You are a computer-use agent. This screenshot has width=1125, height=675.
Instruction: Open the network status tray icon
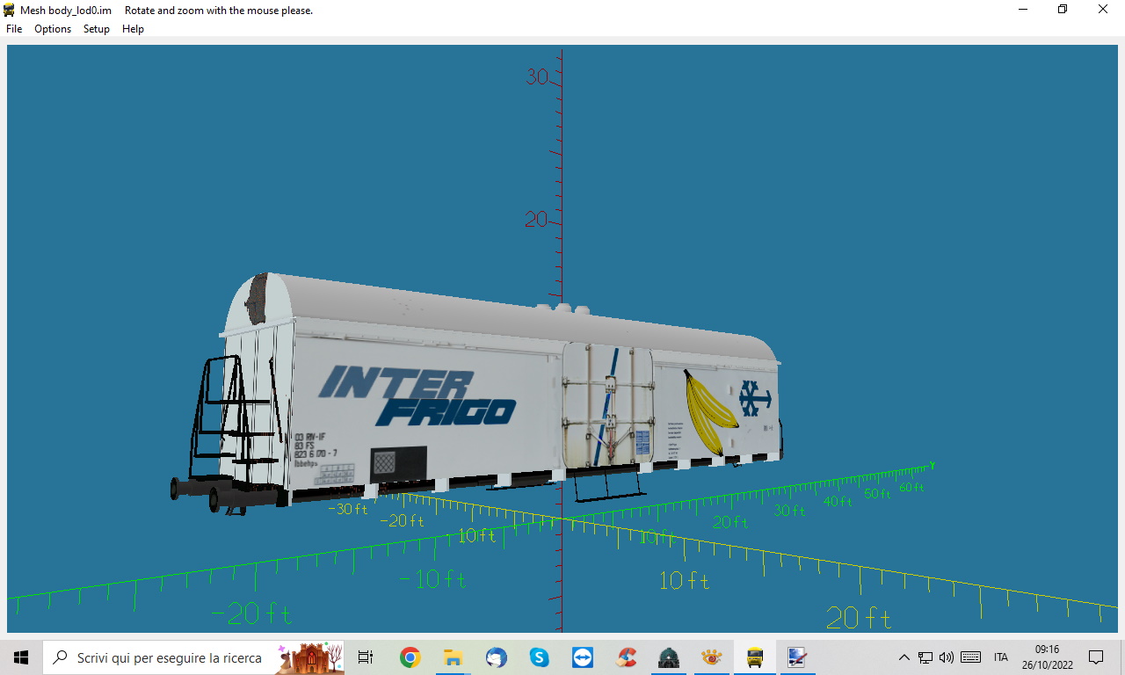tap(925, 657)
